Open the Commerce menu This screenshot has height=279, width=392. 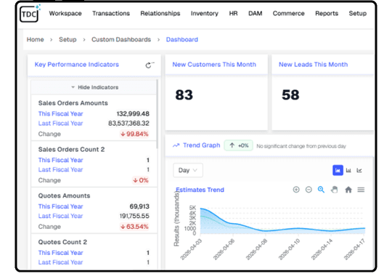pos(288,13)
